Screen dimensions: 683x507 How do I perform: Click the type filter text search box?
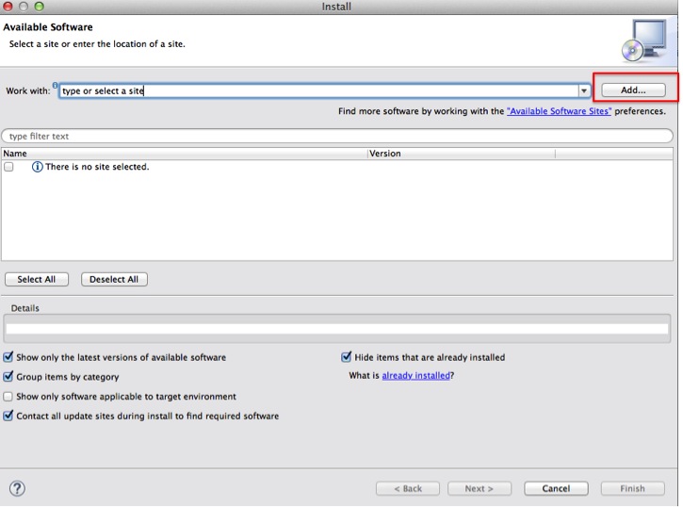(x=337, y=136)
